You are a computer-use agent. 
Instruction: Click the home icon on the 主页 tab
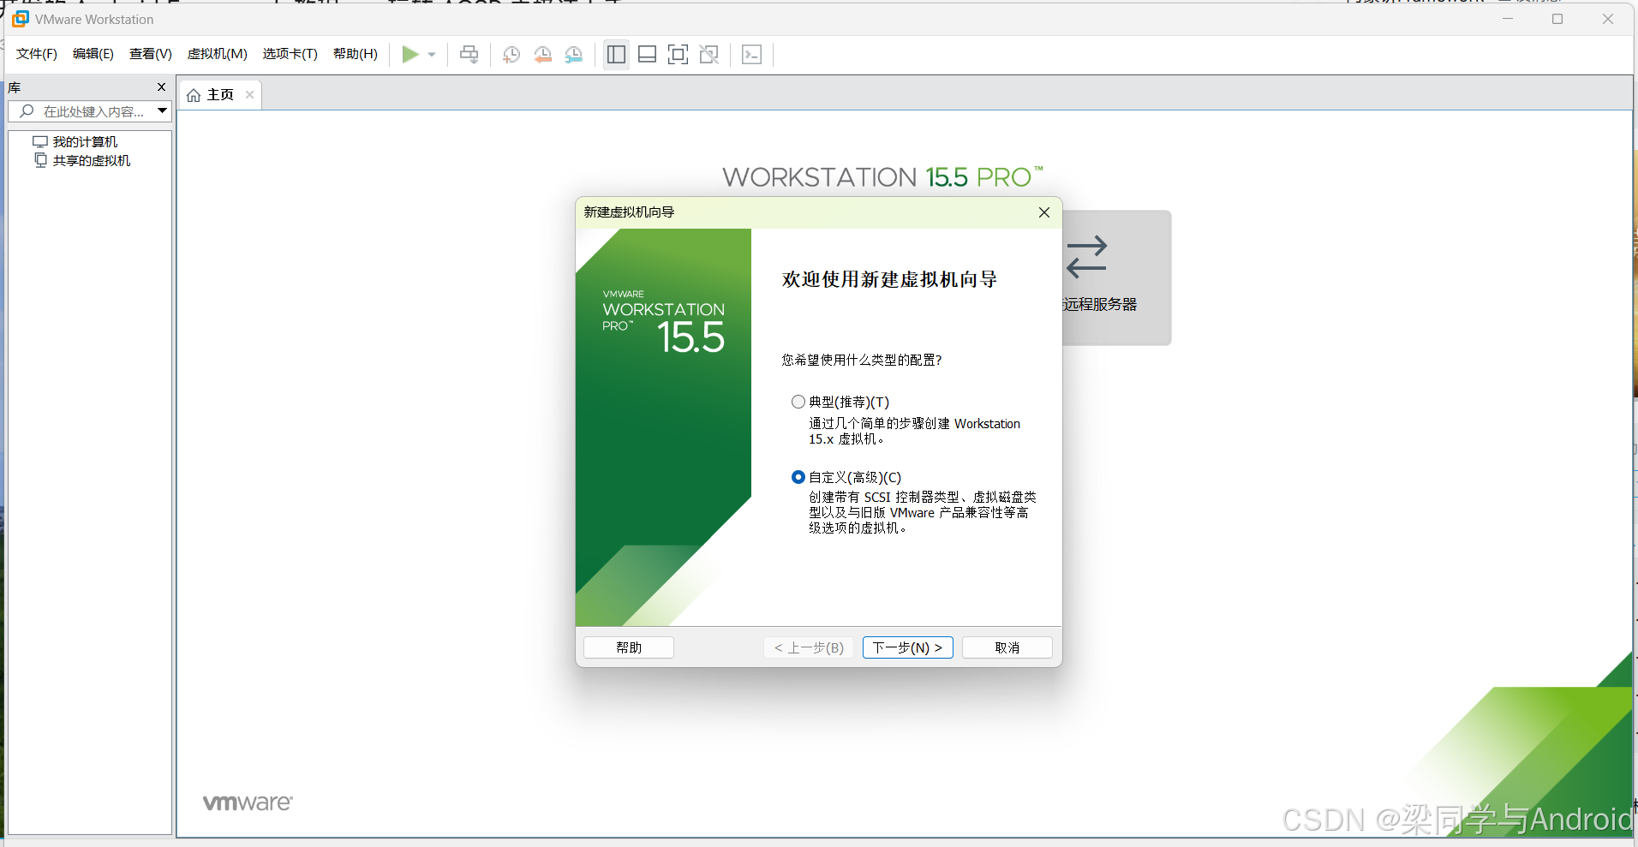point(194,95)
